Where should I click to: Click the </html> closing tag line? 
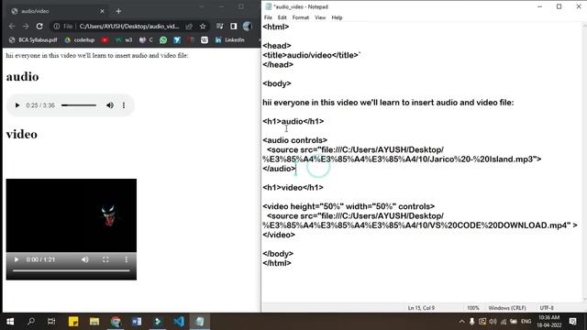(x=277, y=263)
